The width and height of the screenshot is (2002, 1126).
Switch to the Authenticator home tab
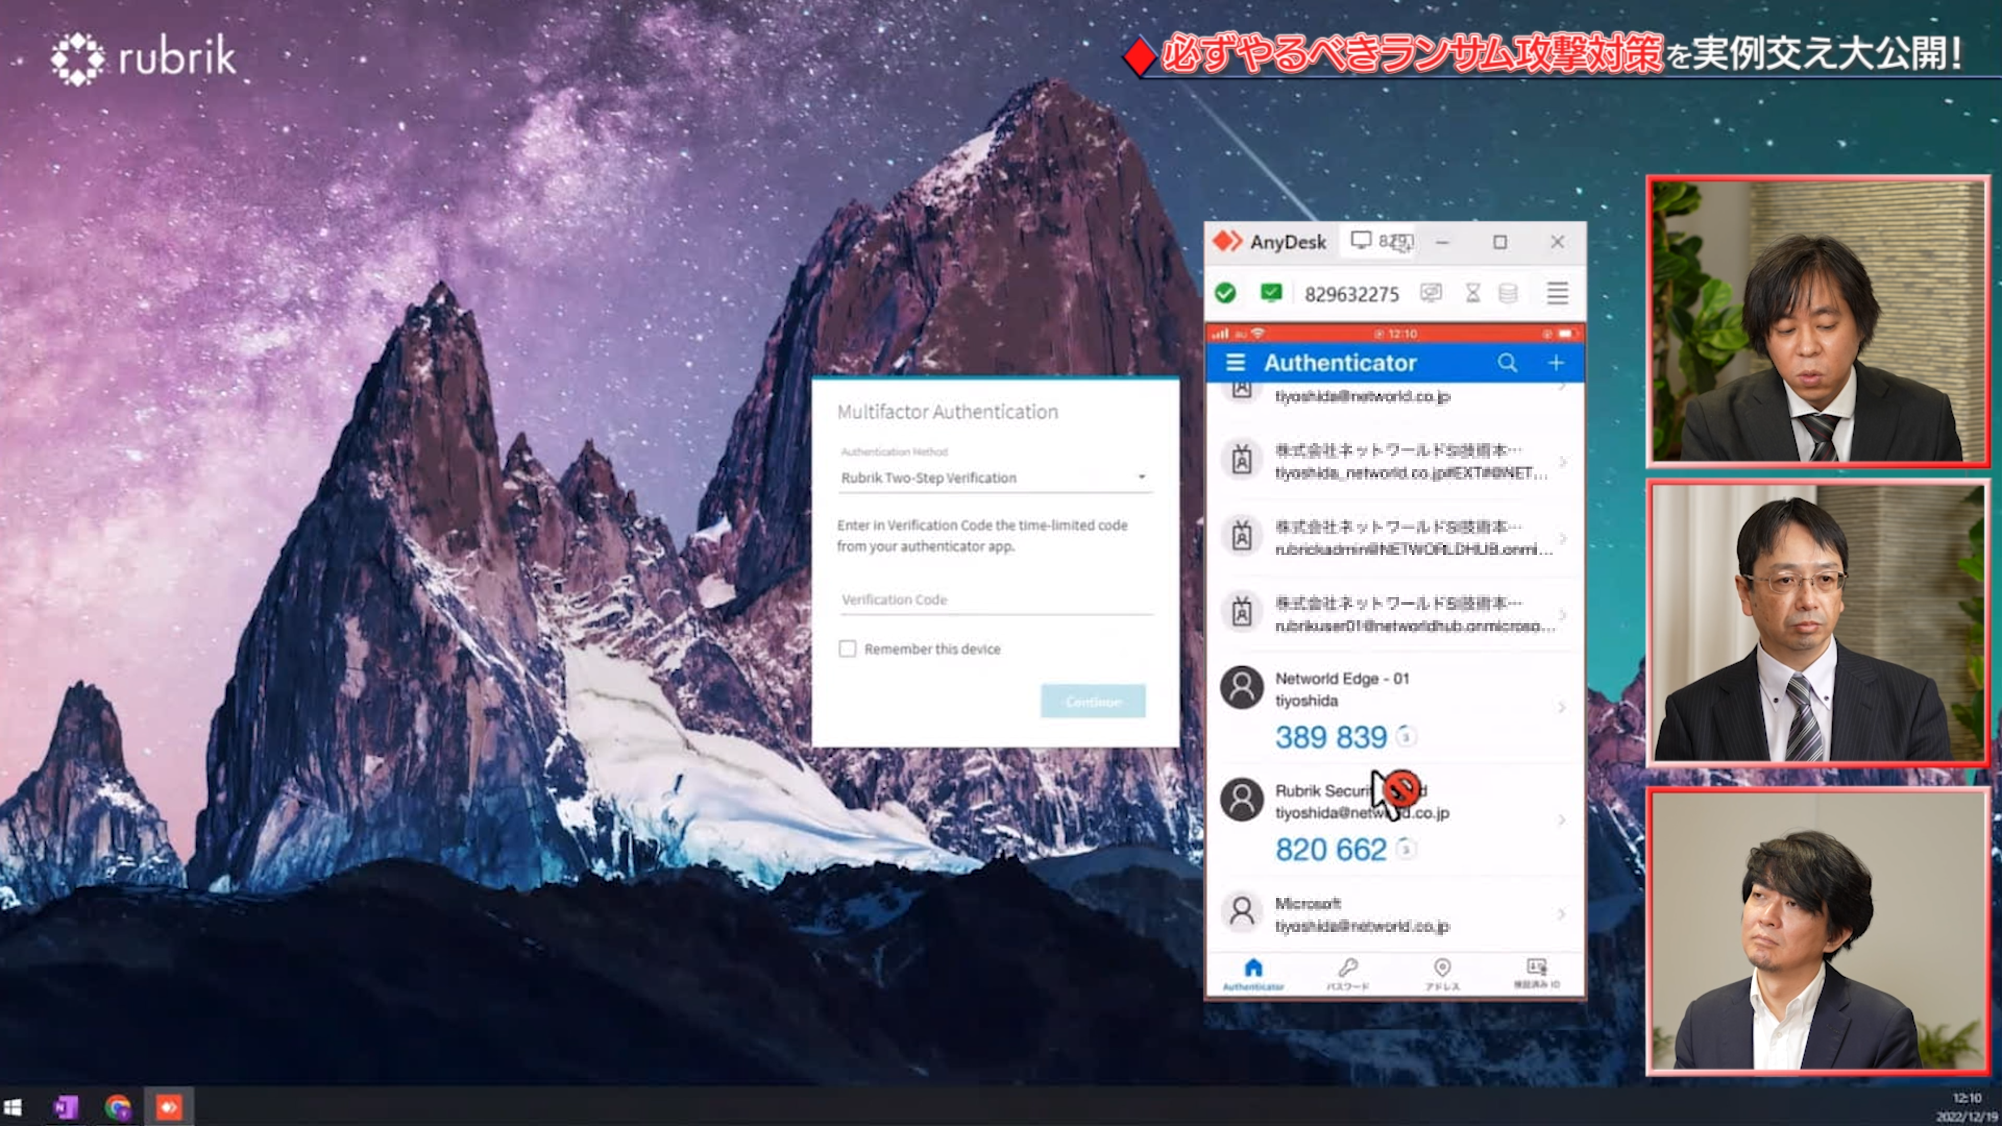1253,974
